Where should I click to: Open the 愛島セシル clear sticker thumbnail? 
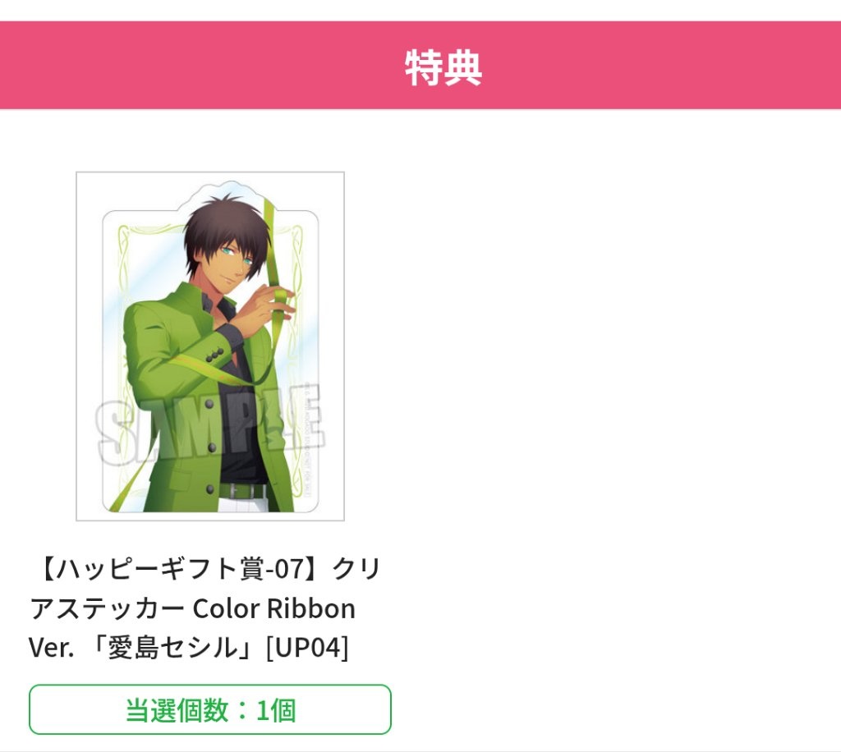[x=210, y=346]
